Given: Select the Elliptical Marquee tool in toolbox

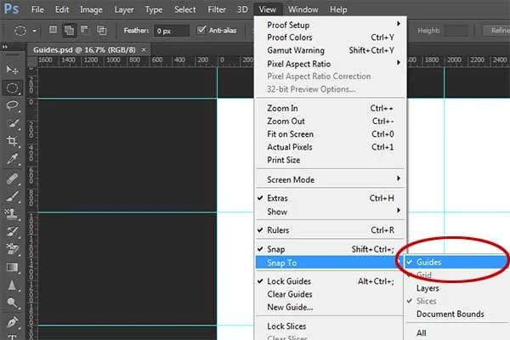Looking at the screenshot, I should [x=13, y=88].
